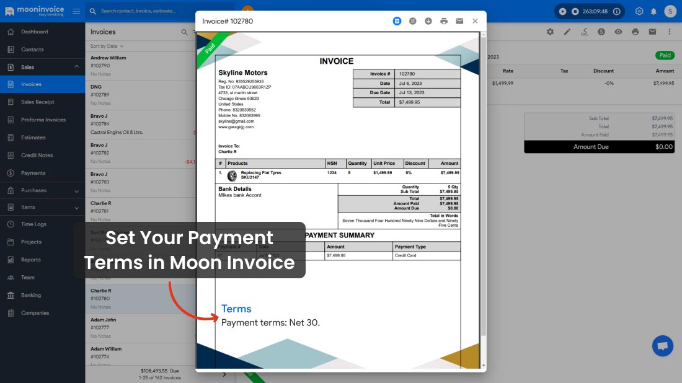This screenshot has width=682, height=383.
Task: Close the Invoice# 102780 preview
Action: 475,21
